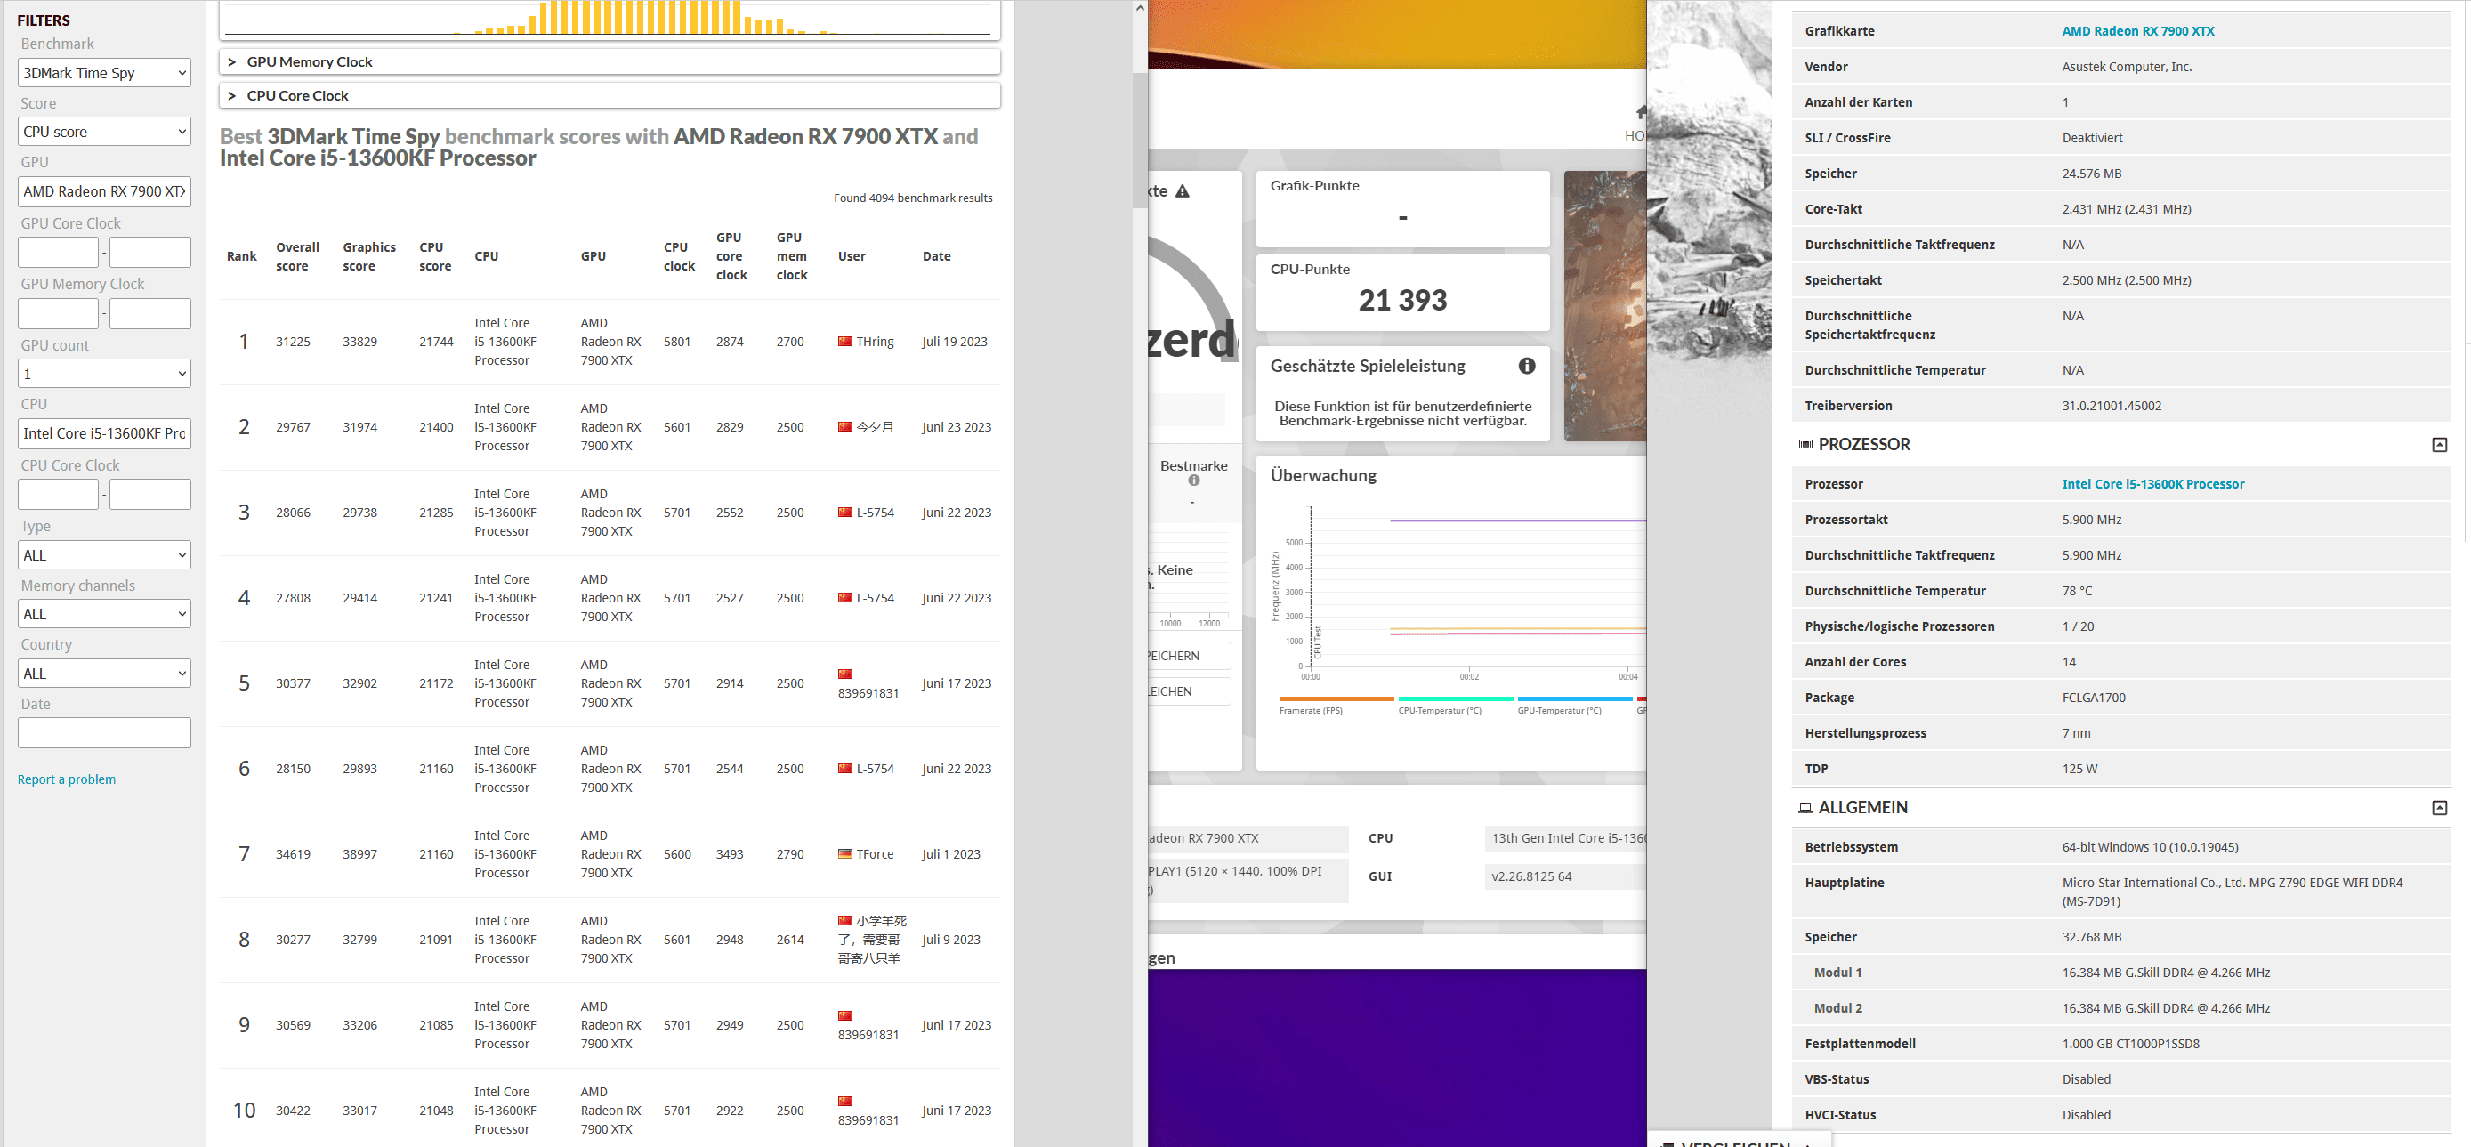Screen dimensions: 2471x1147
Task: Click the GPU-Temperatur legend bar
Action: pyautogui.click(x=1573, y=699)
